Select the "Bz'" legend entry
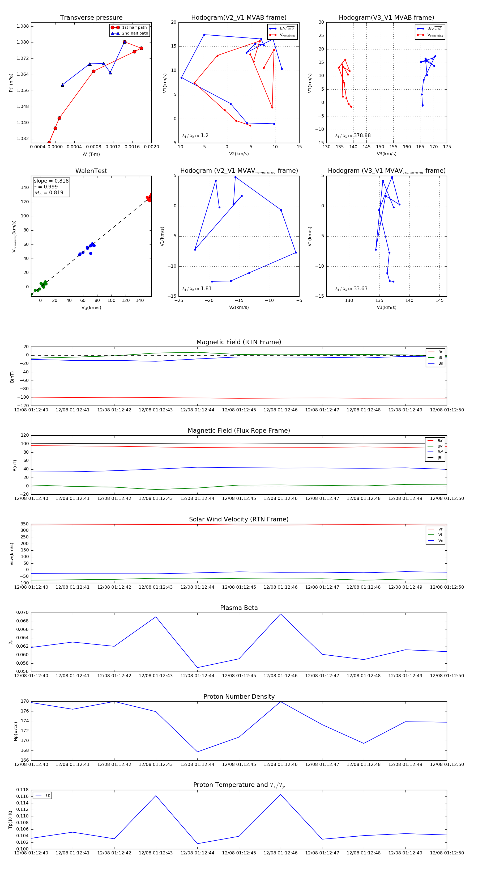This screenshot has width=478, height=877. tap(435, 452)
